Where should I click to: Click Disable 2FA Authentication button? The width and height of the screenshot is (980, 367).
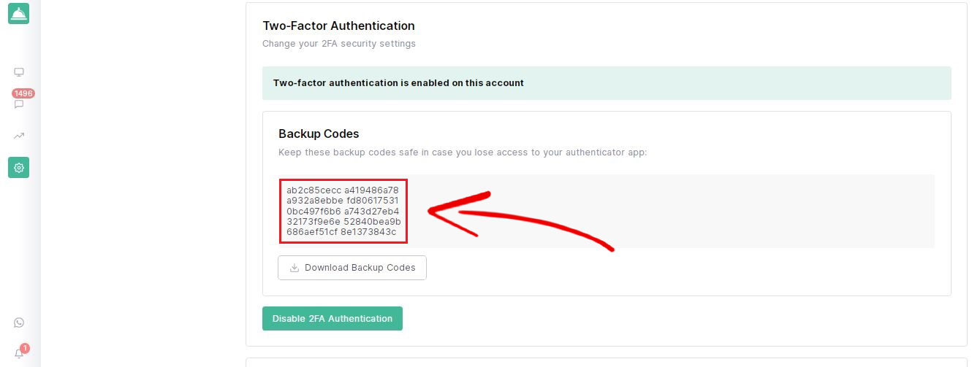click(x=333, y=319)
